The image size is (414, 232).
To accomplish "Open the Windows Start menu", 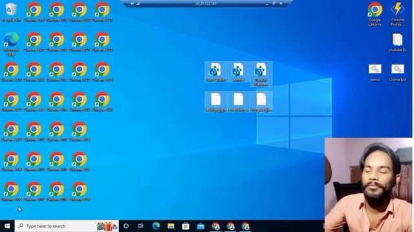I will coord(7,226).
